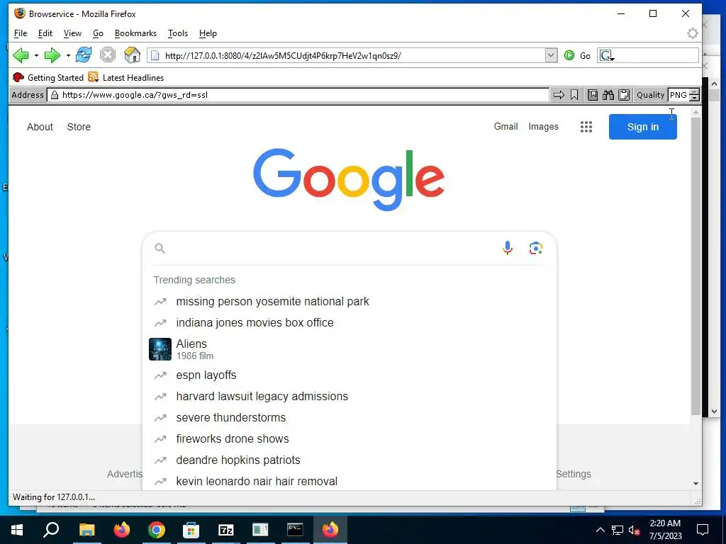
Task: Open the Browservice bookmarks book icon
Action: coord(593,95)
